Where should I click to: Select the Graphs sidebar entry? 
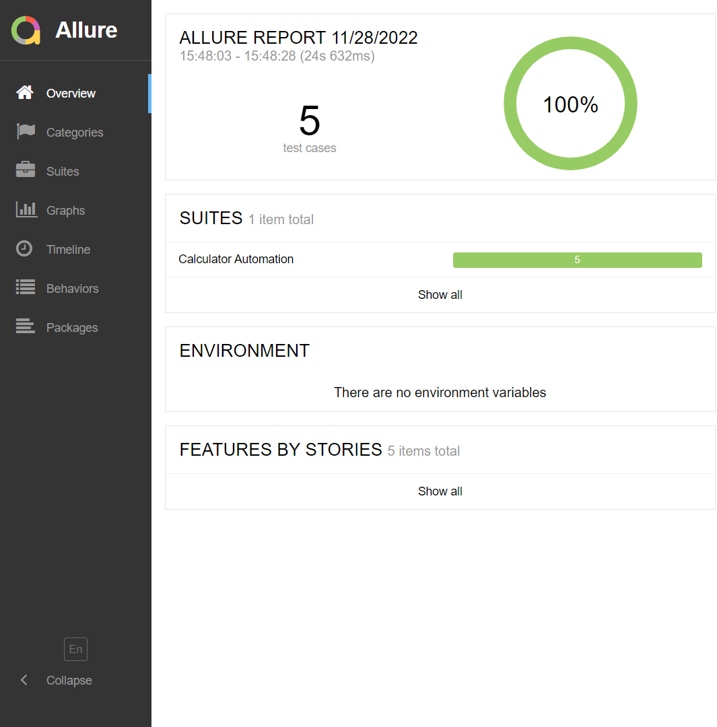(65, 210)
